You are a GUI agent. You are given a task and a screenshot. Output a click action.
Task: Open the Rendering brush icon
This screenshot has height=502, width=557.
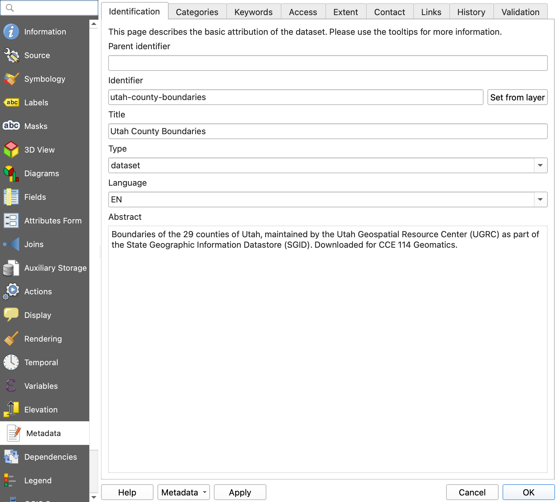coord(11,339)
